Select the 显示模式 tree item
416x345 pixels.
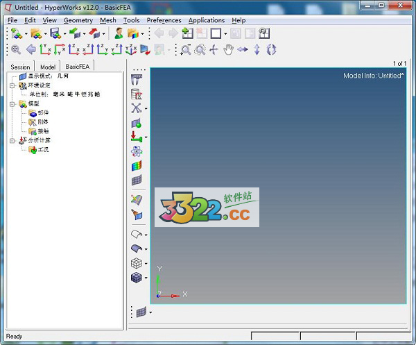pyautogui.click(x=44, y=76)
